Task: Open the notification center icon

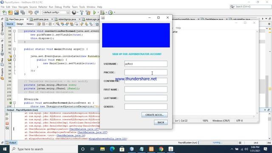Action: (265, 149)
